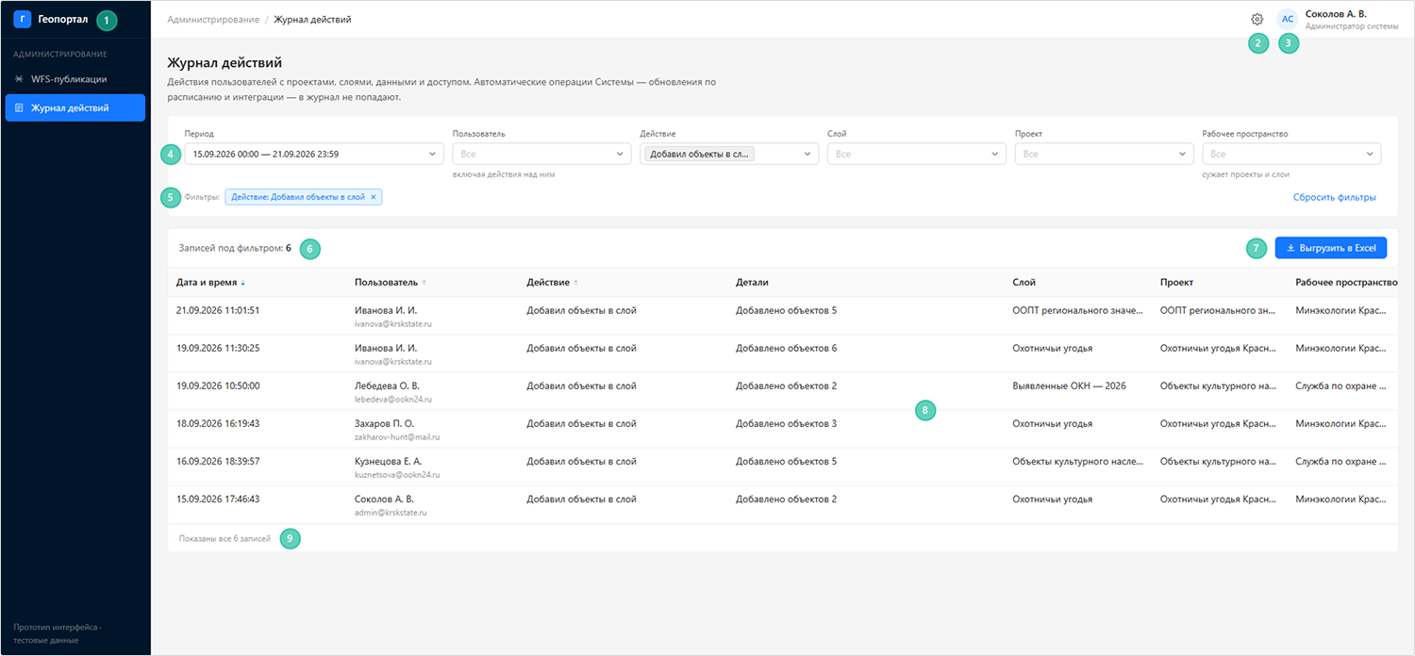The height and width of the screenshot is (656, 1415).
Task: Click the email kuznetsova@ookn24.ru
Action: tap(397, 475)
